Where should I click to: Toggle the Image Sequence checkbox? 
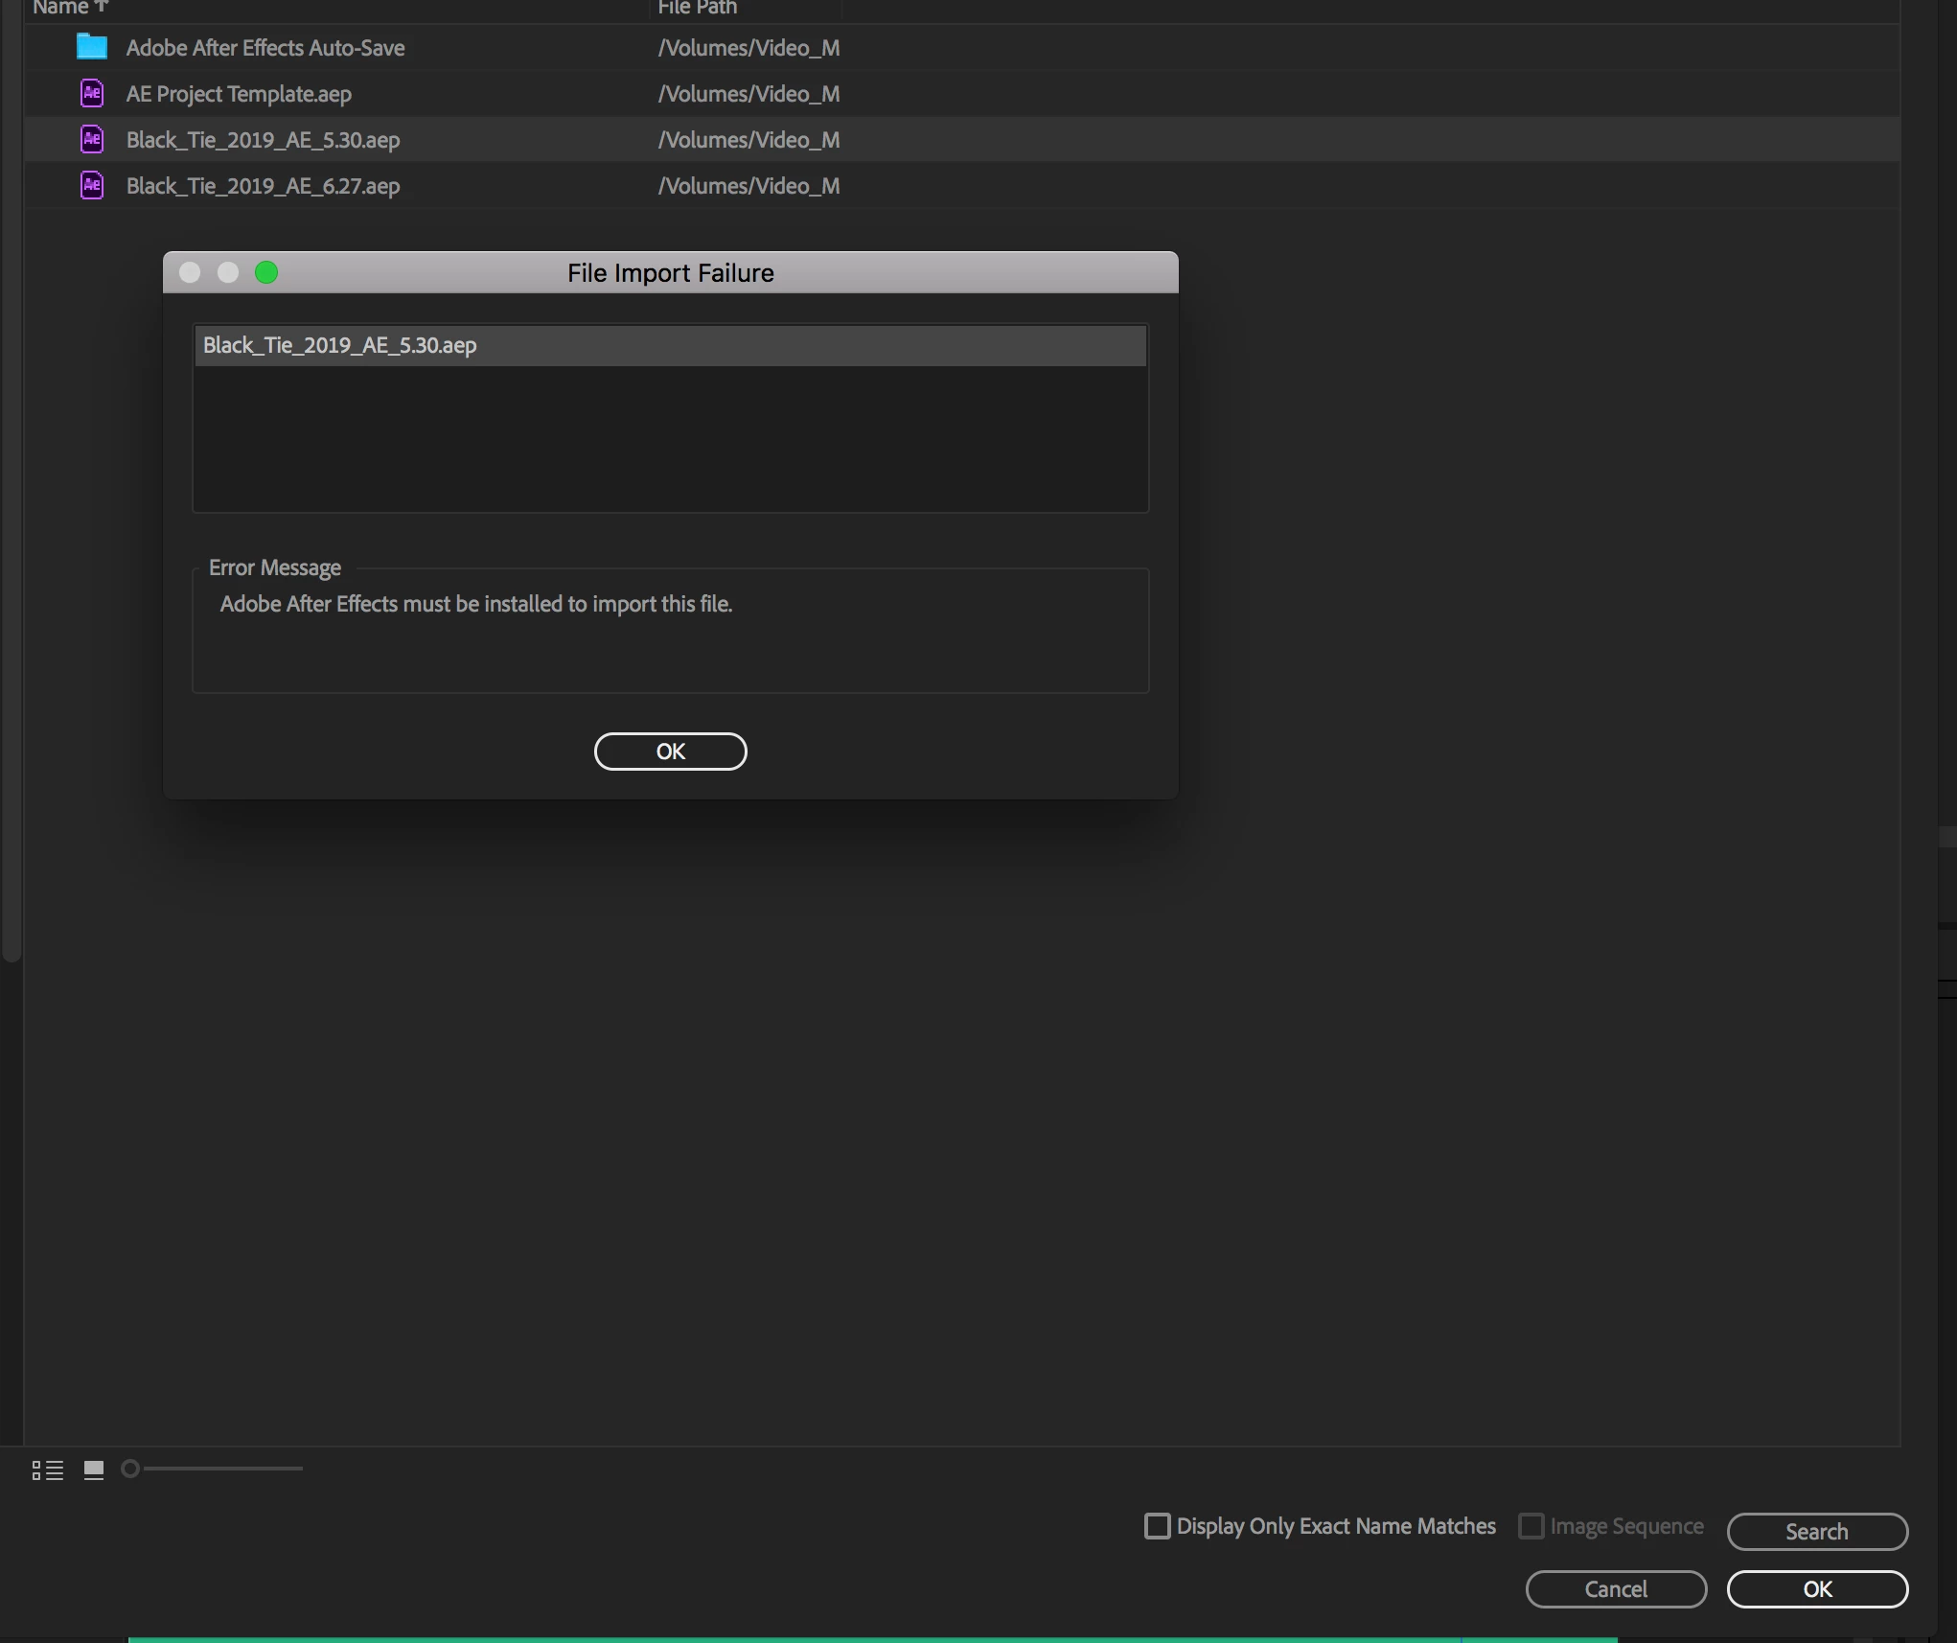(x=1531, y=1525)
